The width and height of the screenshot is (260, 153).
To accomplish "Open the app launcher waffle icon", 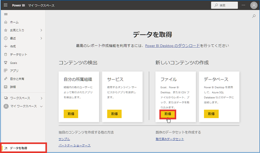I will click(x=5, y=5).
